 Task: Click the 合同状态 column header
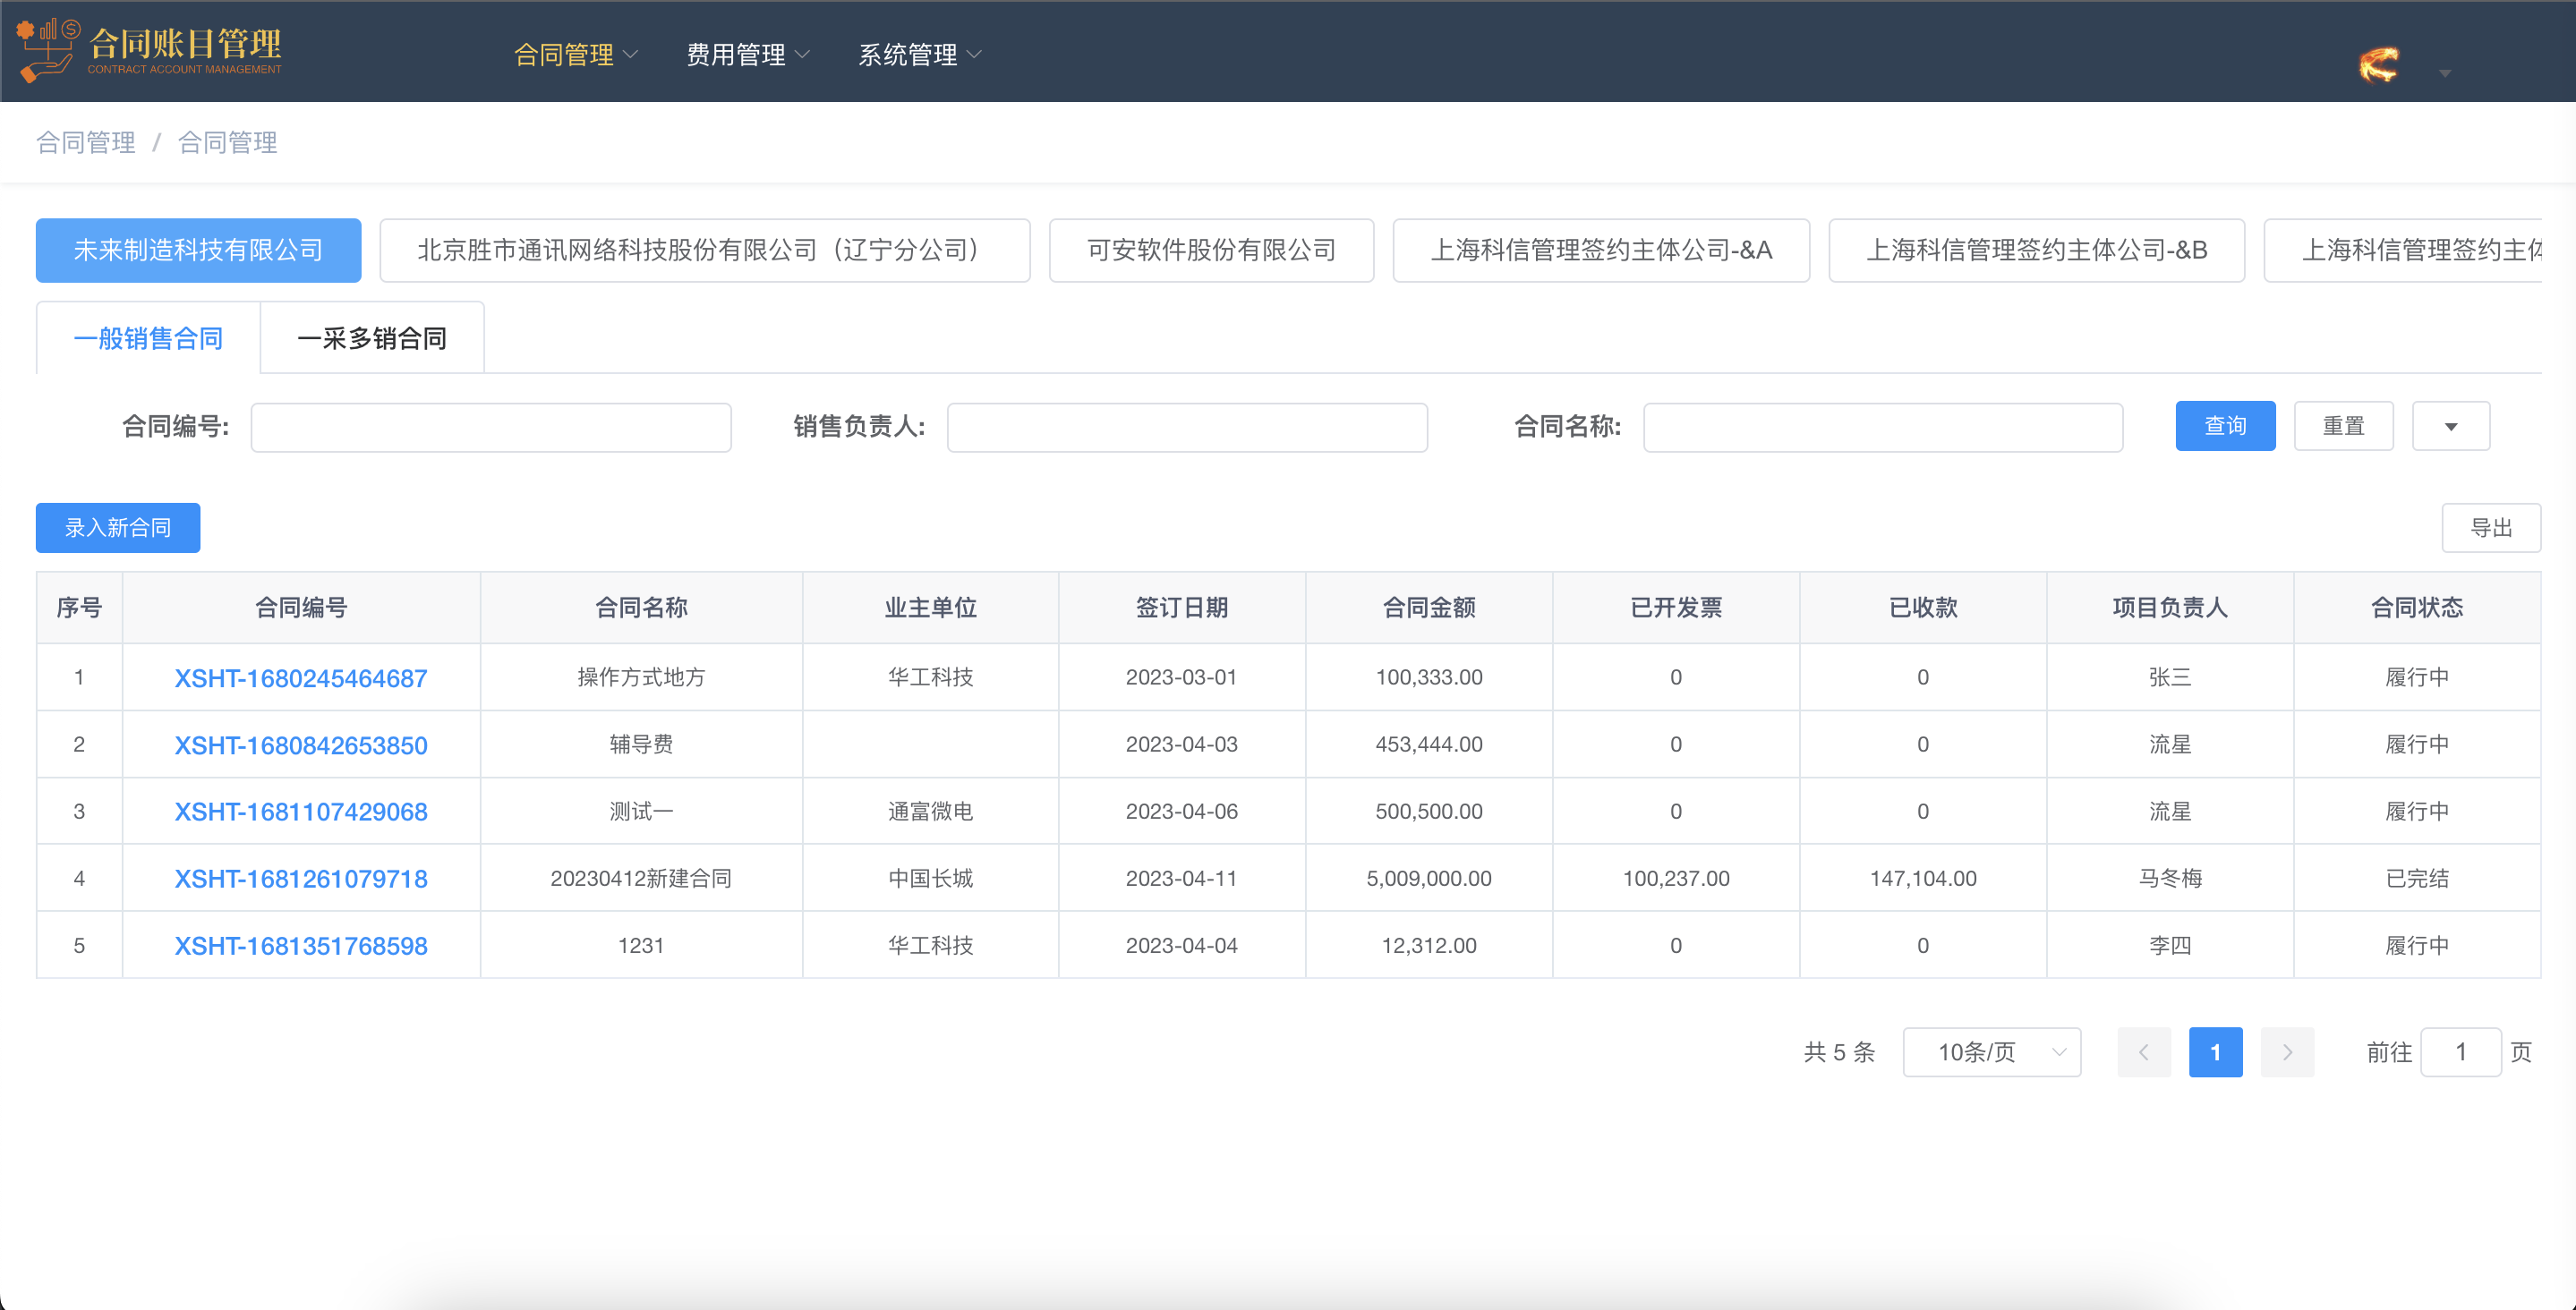[x=2417, y=607]
